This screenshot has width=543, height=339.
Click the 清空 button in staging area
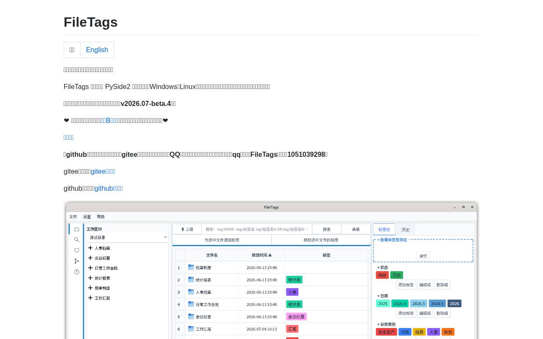tap(423, 256)
